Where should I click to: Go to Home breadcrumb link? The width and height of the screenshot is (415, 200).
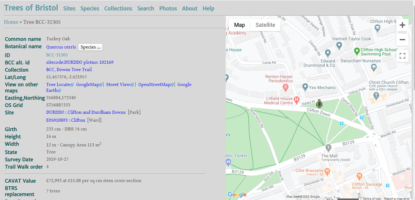tap(11, 22)
